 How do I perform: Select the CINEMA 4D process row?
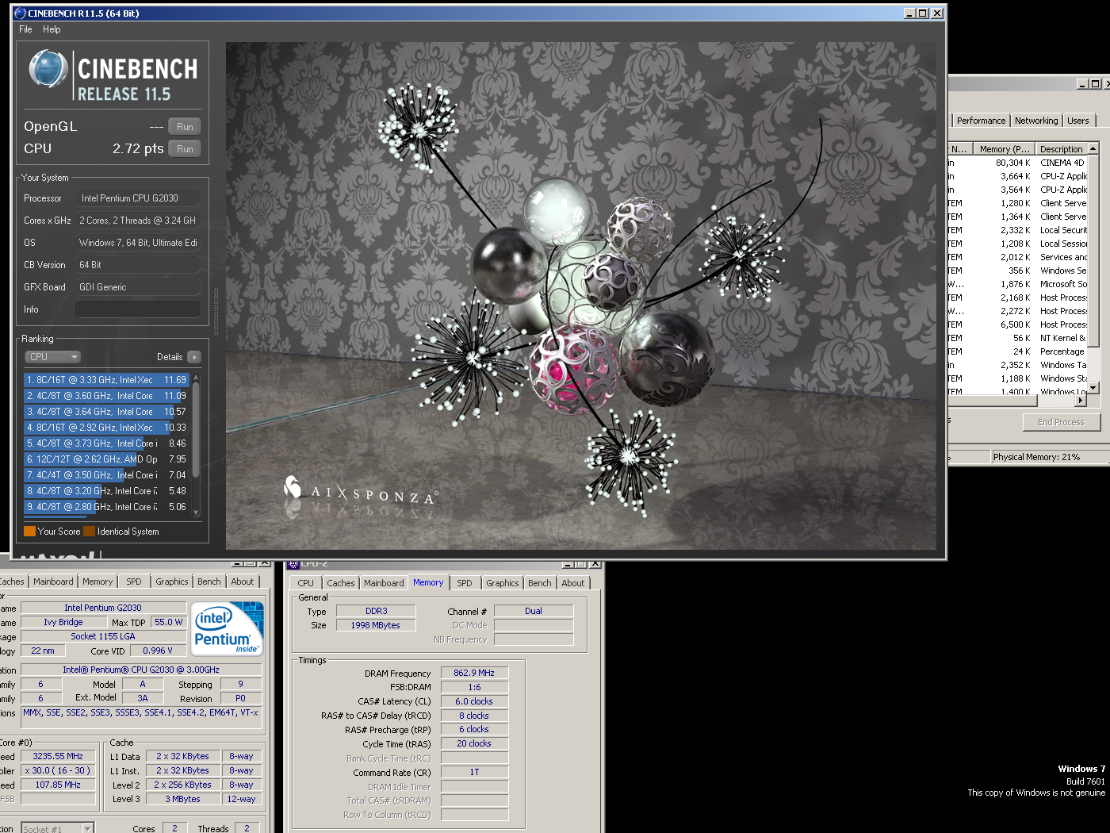(x=1018, y=163)
